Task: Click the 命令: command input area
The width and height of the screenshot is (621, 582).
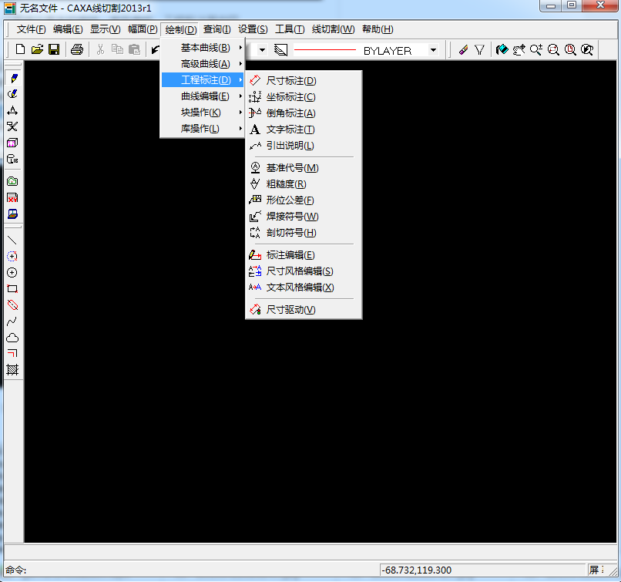Action: point(191,570)
